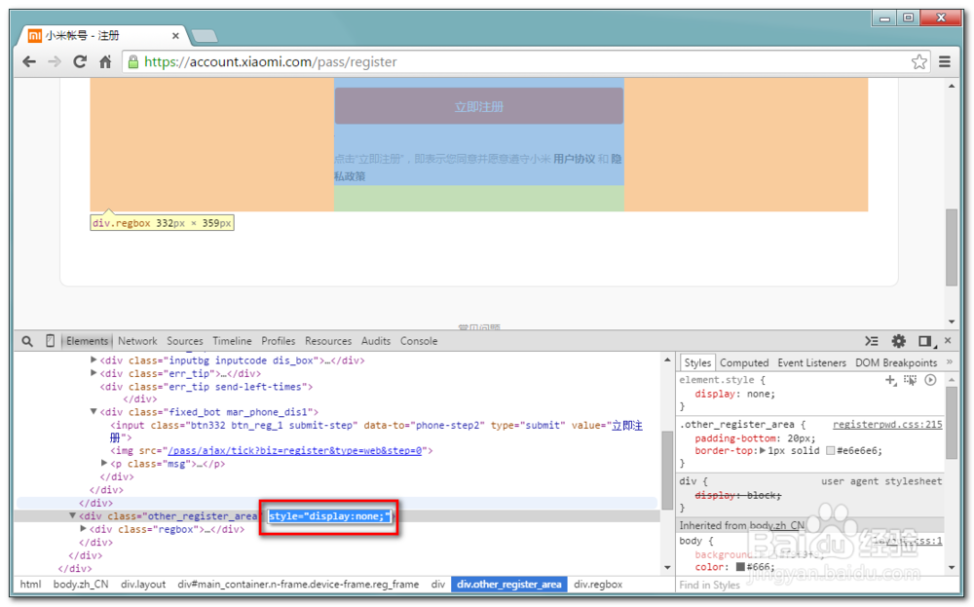The height and width of the screenshot is (607, 974).
Task: Open a new browser tab
Action: 205,36
